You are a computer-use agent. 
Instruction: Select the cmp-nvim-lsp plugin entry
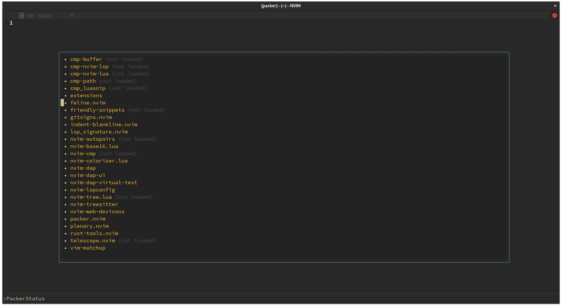tap(89, 66)
